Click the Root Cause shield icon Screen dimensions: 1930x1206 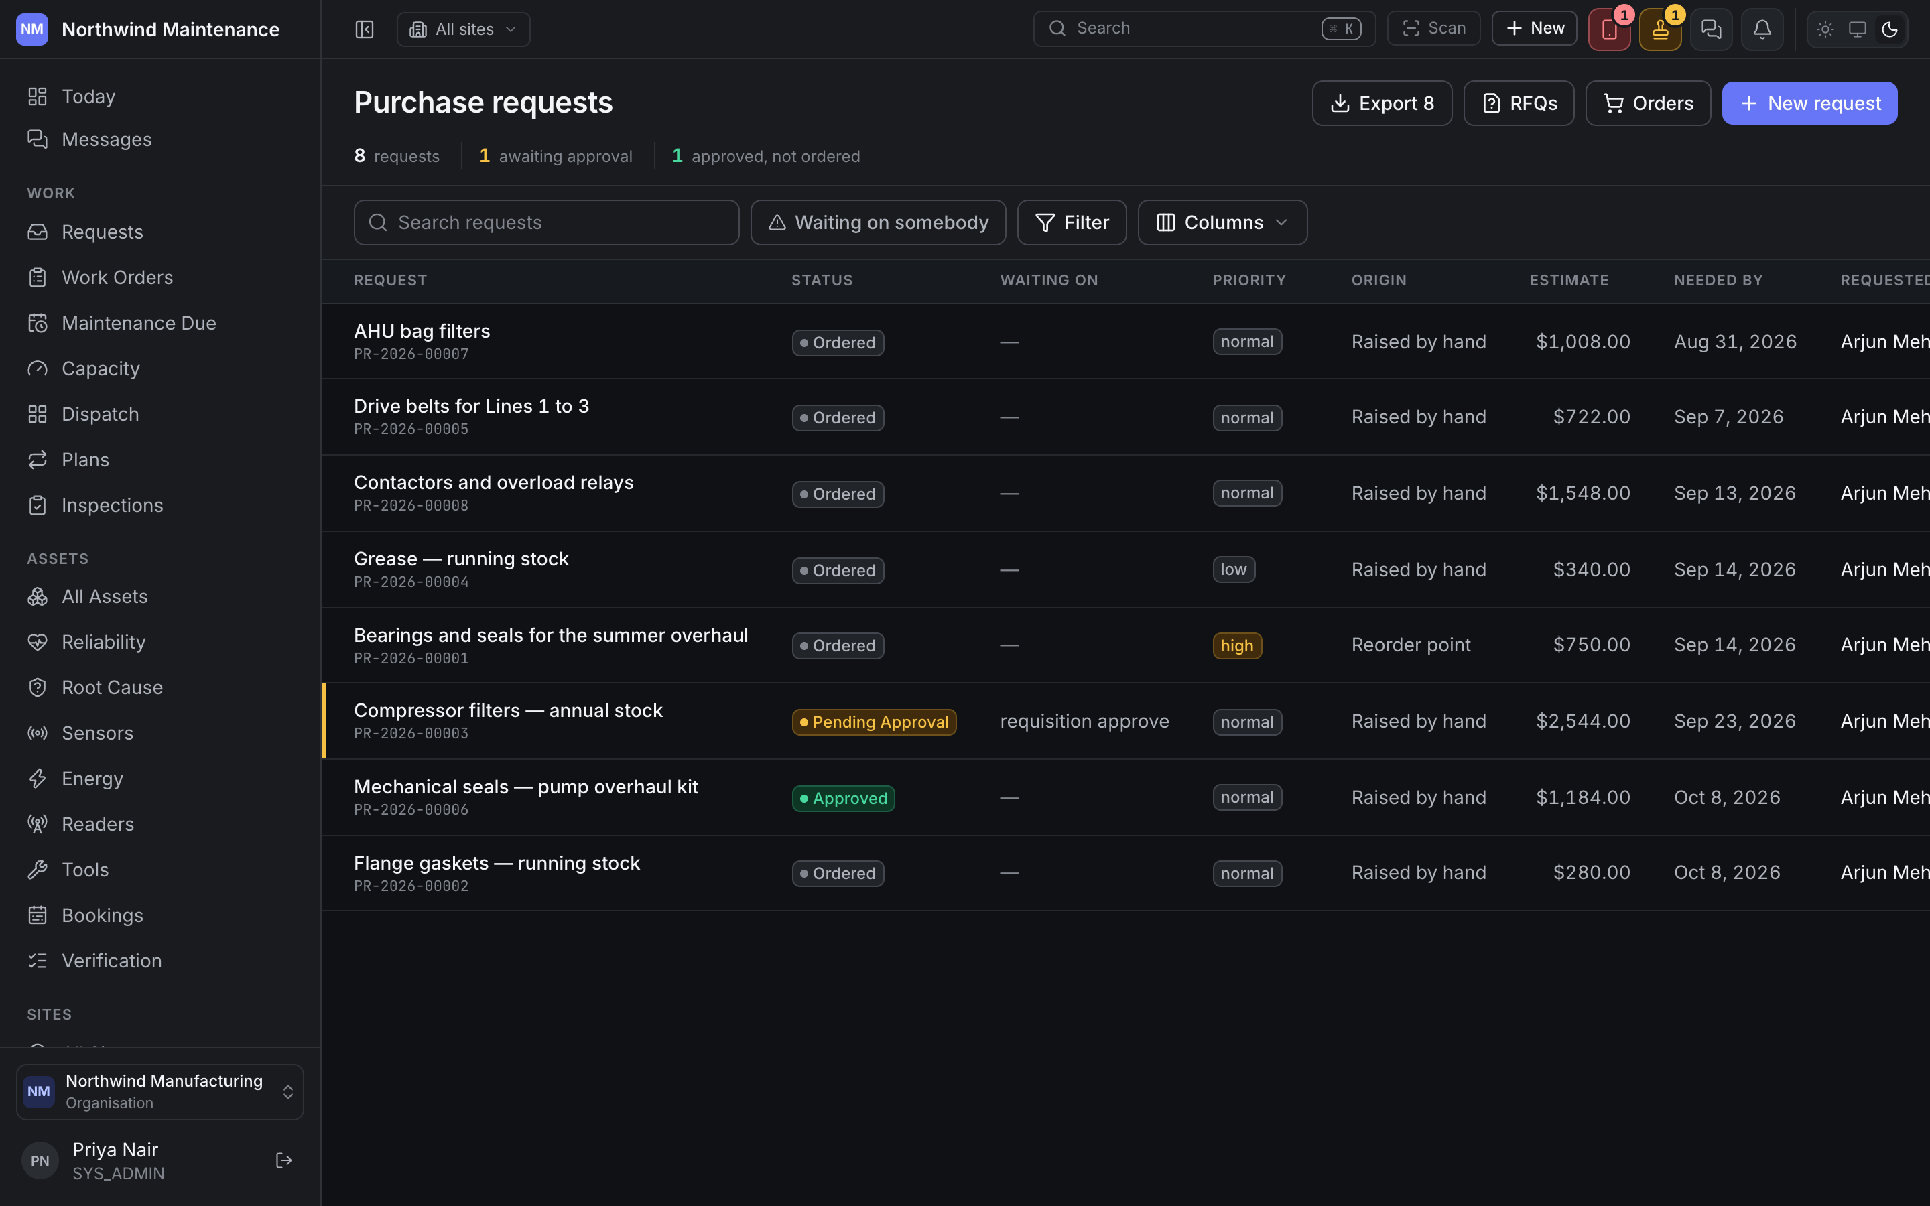(x=38, y=687)
